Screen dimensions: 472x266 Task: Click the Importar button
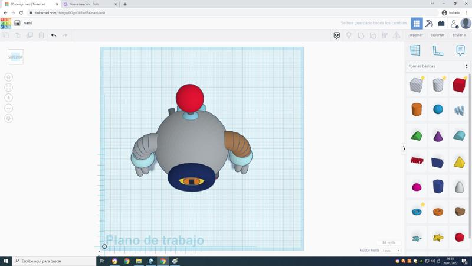coord(415,35)
